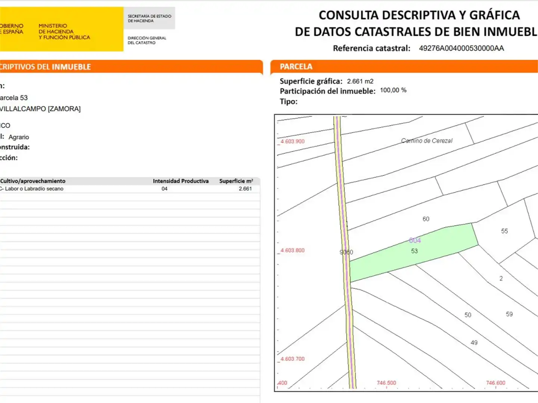538x403 pixels.
Task: Click the intensity value 04 cell
Action: coord(164,189)
